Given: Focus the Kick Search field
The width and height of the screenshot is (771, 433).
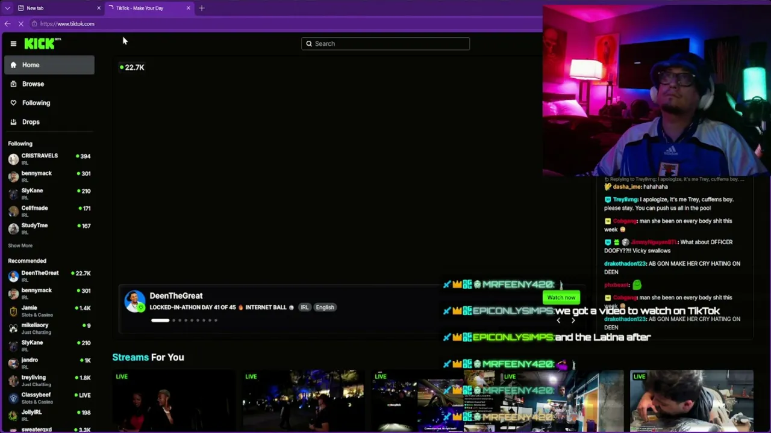Looking at the screenshot, I should pos(385,43).
